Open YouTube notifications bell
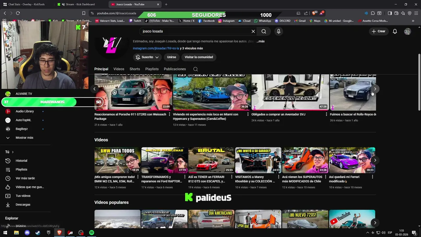Viewport: 421px width, 237px height. 395,31
